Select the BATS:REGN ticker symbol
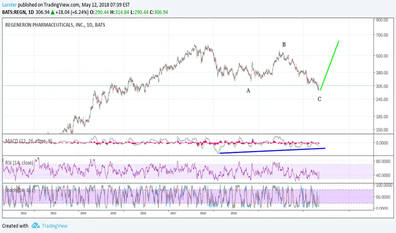Screen dimensions: 396x233 coord(14,12)
